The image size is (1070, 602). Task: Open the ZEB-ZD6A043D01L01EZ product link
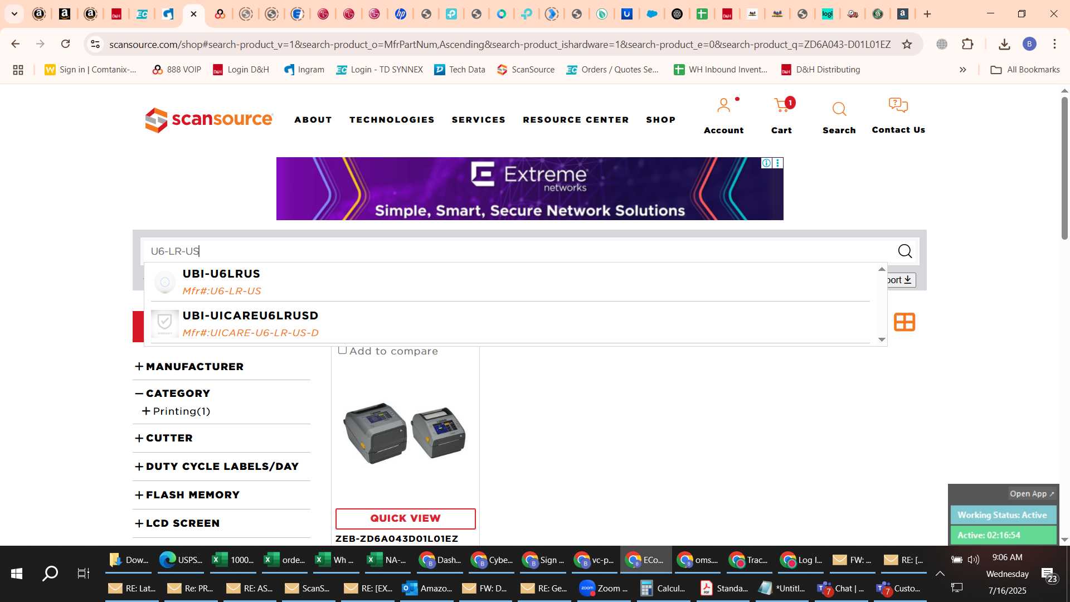click(397, 538)
